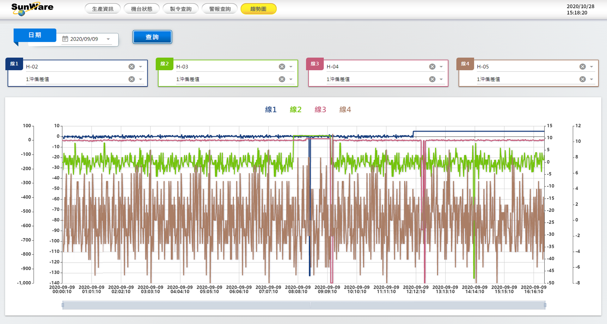Clear the 1沖偏差值 parameter in 線4
This screenshot has height=324, width=607.
point(583,79)
